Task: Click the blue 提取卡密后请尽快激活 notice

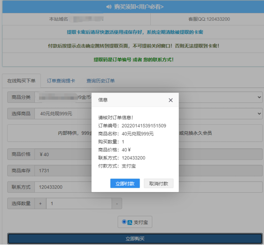Action: click(135, 32)
